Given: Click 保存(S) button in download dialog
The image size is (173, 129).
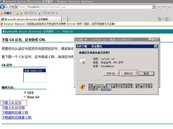Looking at the screenshot, I should [128, 74].
